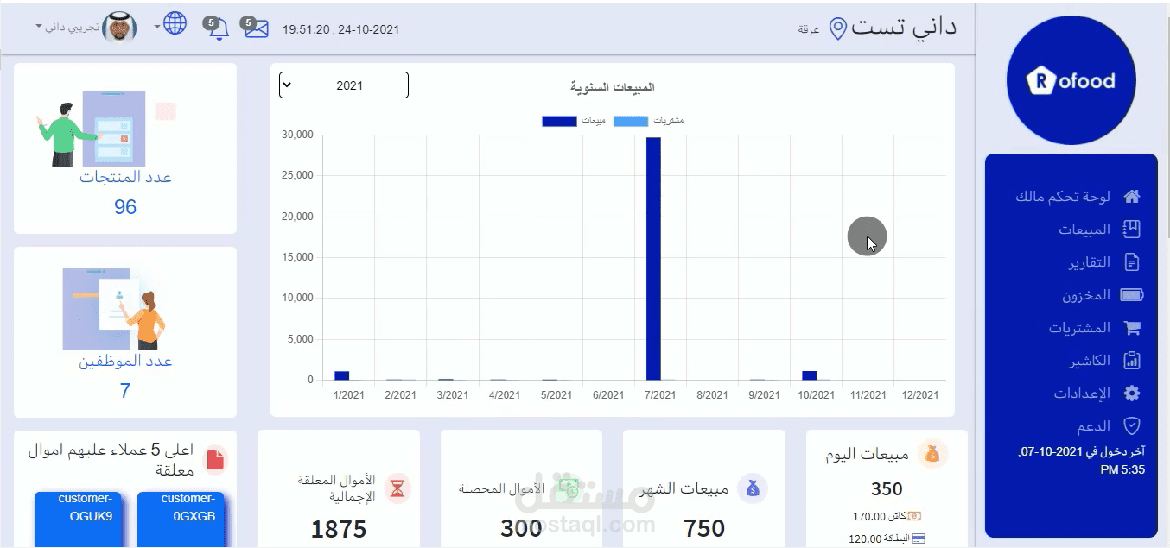Click cash icon next to كاش 170.00
This screenshot has width=1170, height=548.
point(914,516)
